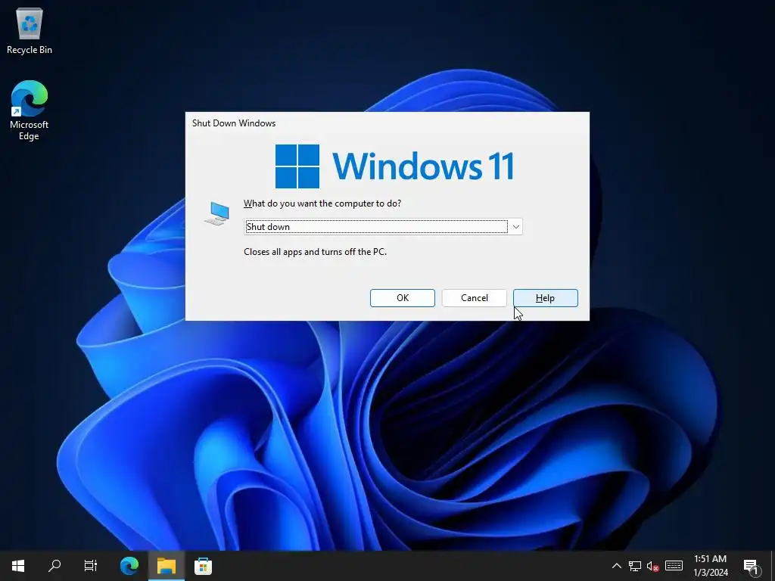775x581 pixels.
Task: Select the Shut down combo box field
Action: tap(383, 227)
